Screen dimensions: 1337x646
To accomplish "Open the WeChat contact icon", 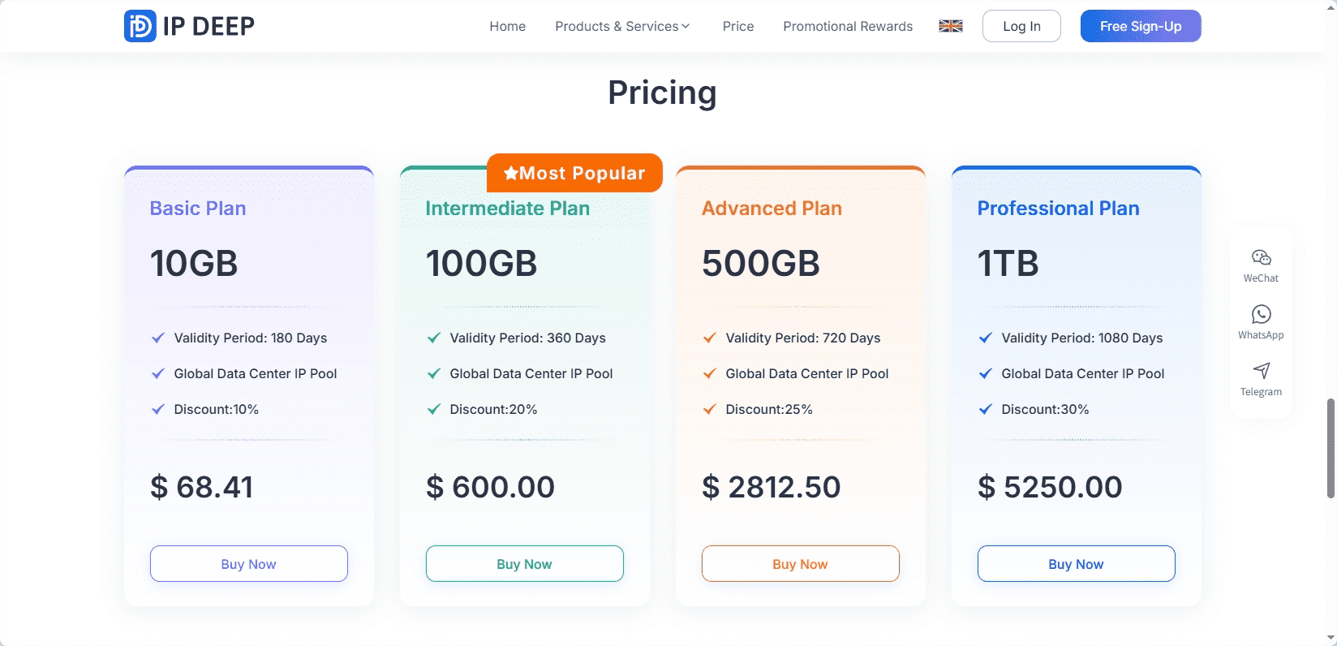I will pyautogui.click(x=1260, y=258).
